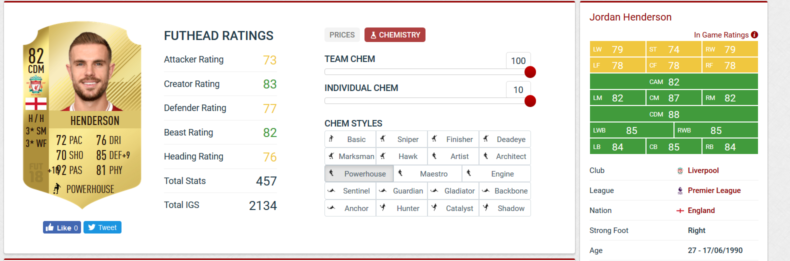Click the Twitter Tweet button
The width and height of the screenshot is (790, 261).
click(x=102, y=227)
